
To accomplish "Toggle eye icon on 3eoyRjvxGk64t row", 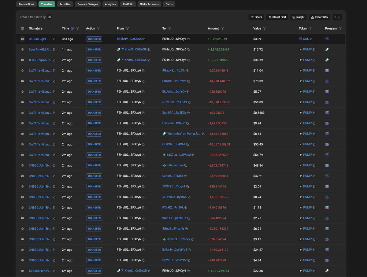I will 22,50.
